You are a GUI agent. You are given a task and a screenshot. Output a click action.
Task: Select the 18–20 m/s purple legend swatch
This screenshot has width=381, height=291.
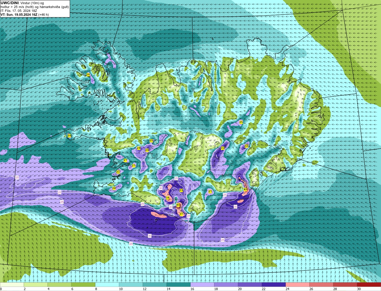[x=226, y=285]
